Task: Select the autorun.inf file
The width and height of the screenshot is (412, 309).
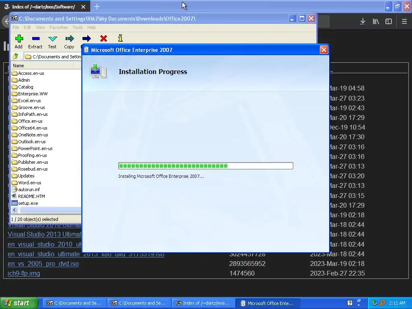Action: (26, 190)
